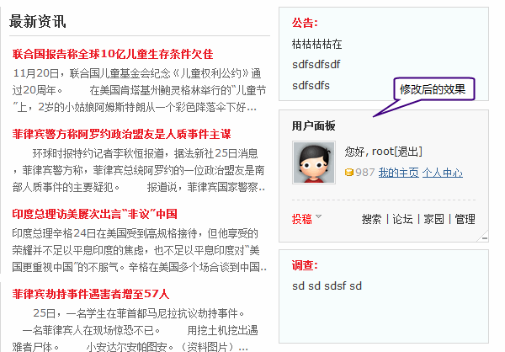Viewport: 505px width, 352px height.
Task: Open the 管理 menu item
Action: coord(465,219)
